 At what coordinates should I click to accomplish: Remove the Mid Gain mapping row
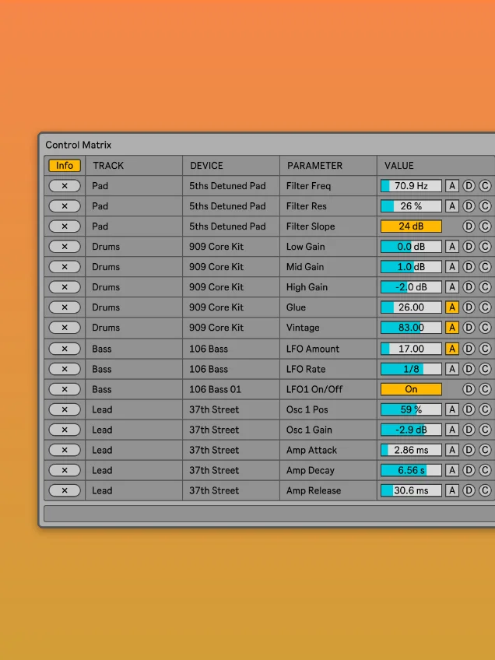click(x=65, y=266)
